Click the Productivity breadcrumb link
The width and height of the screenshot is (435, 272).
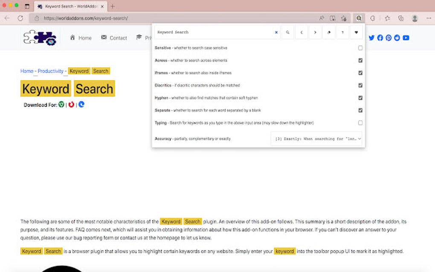click(50, 71)
